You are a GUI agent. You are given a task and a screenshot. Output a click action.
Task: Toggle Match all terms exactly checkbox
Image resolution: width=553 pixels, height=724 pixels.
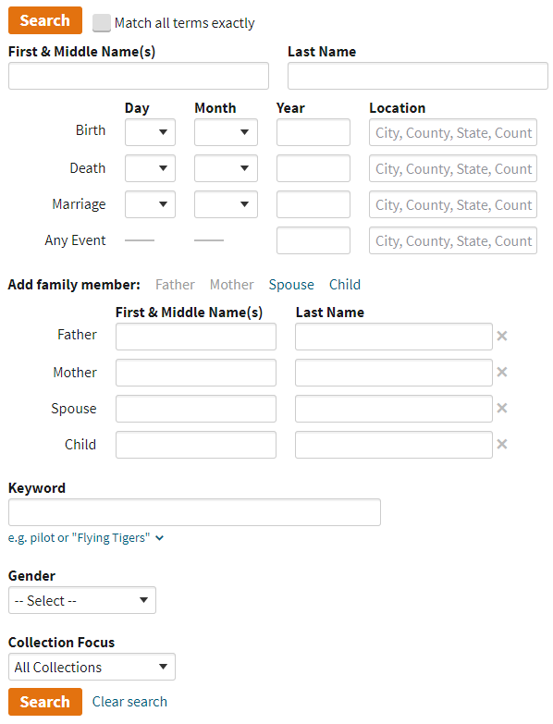(102, 22)
